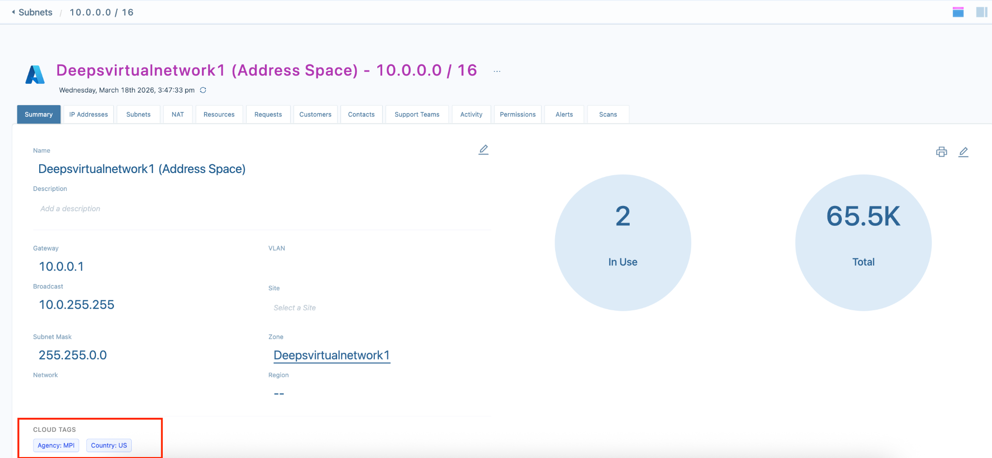
Task: Switch to Support Teams tab
Action: point(417,114)
